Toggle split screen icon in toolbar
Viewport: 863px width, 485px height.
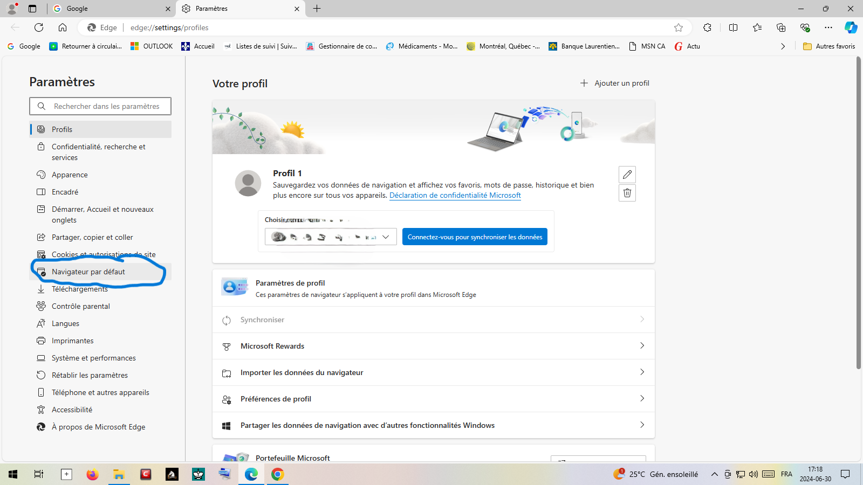pos(733,27)
